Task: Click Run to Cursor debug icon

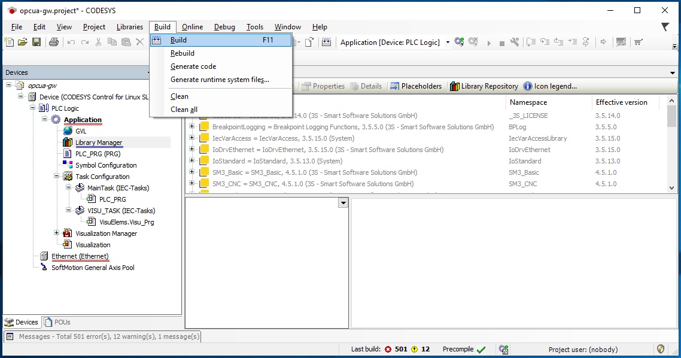Action: (x=573, y=42)
